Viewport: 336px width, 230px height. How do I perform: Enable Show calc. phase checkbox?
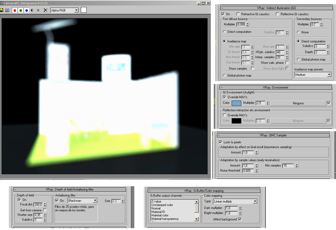287,63
